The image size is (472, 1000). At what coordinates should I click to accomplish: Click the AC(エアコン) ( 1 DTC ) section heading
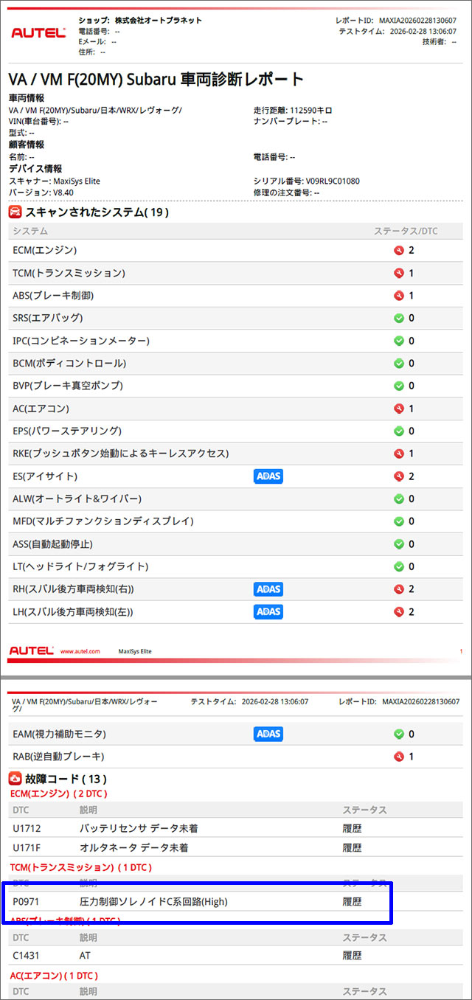[x=54, y=975]
